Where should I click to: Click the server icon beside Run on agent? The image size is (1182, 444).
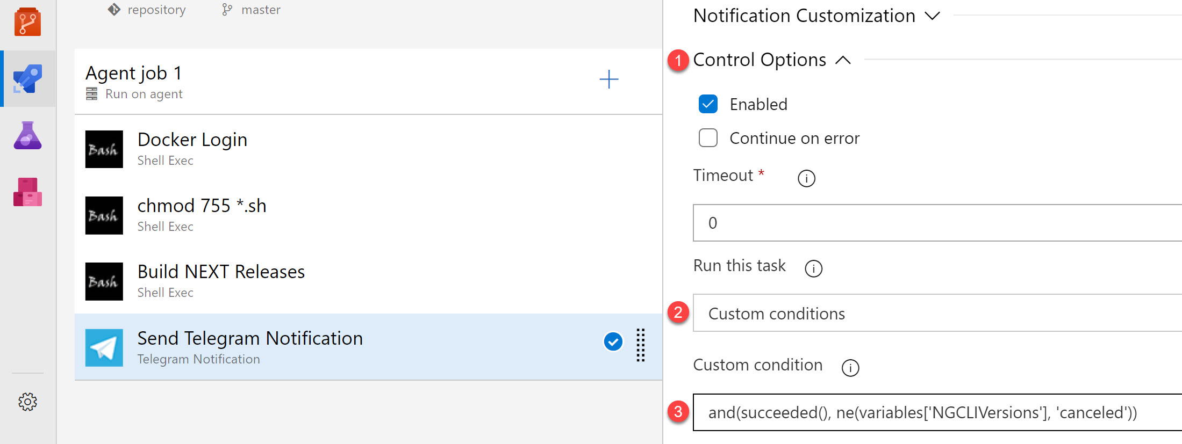point(92,94)
